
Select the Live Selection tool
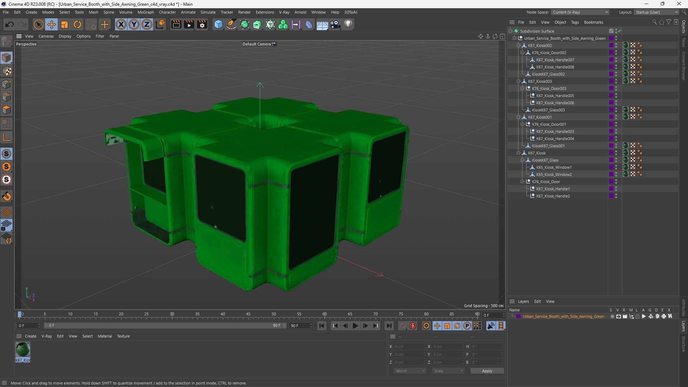pos(38,24)
